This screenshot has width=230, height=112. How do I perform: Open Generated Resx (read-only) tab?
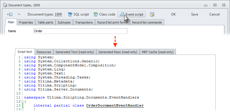point(118,52)
